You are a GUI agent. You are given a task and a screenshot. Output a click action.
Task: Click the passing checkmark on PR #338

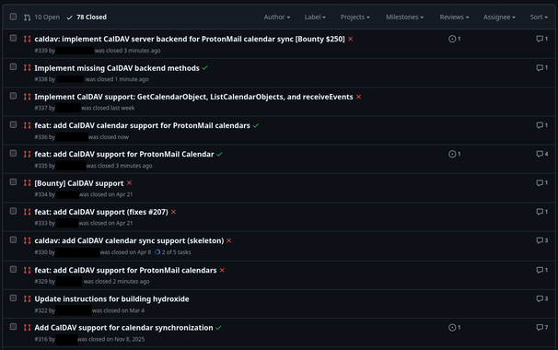tap(205, 68)
